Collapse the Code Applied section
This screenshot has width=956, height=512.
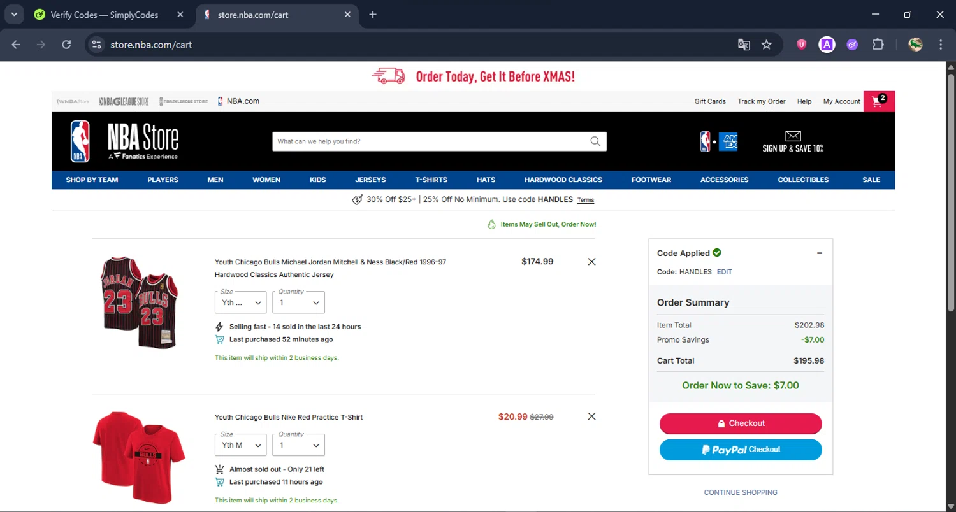pos(820,253)
